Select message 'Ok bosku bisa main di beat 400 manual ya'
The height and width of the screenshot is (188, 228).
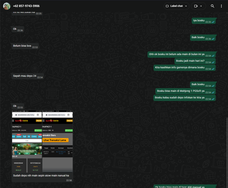[185, 187]
